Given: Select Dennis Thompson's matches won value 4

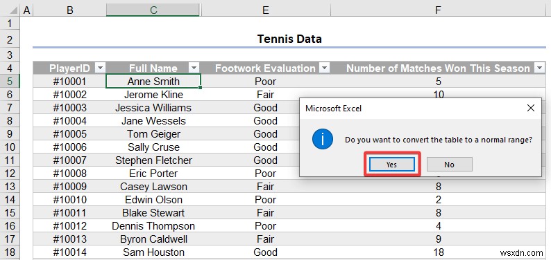Looking at the screenshot, I should [438, 226].
